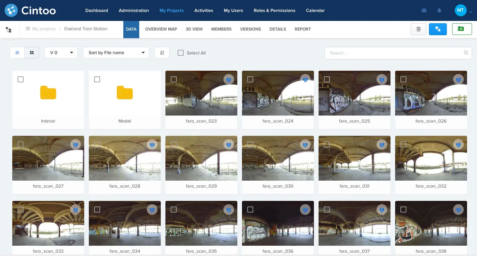Open the version dropdown showing V 0
The height and width of the screenshot is (256, 477).
[x=61, y=52]
